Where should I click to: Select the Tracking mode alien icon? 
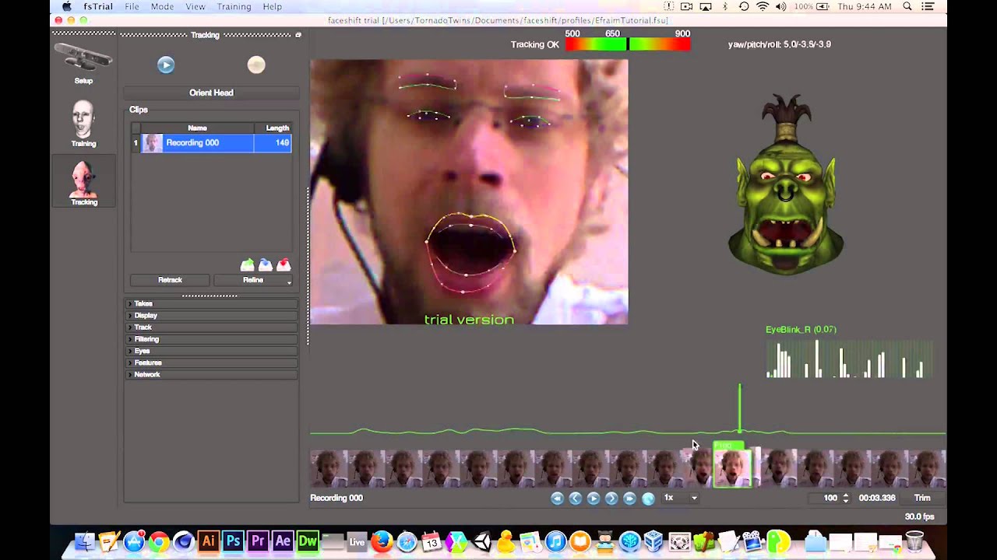point(83,182)
